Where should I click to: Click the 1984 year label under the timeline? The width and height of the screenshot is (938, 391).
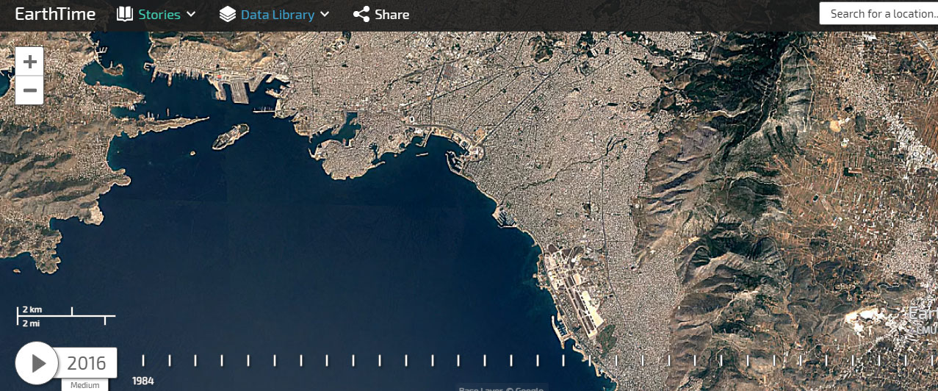[x=142, y=381]
